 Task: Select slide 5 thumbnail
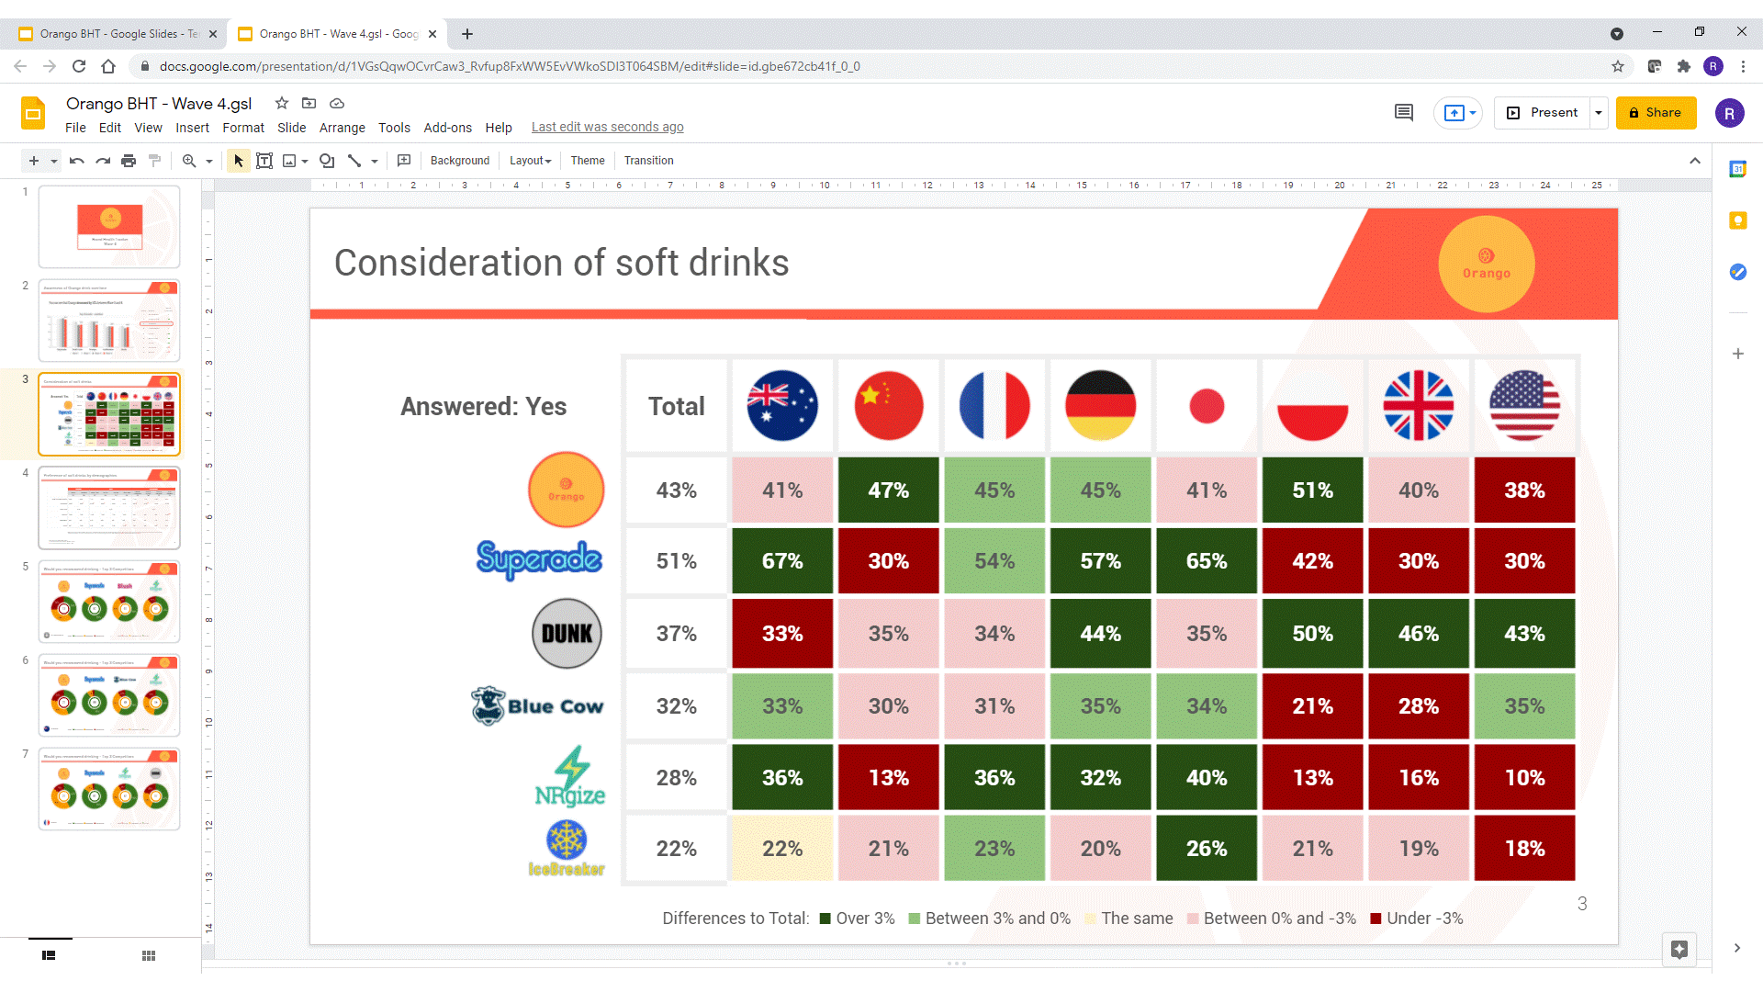(109, 602)
